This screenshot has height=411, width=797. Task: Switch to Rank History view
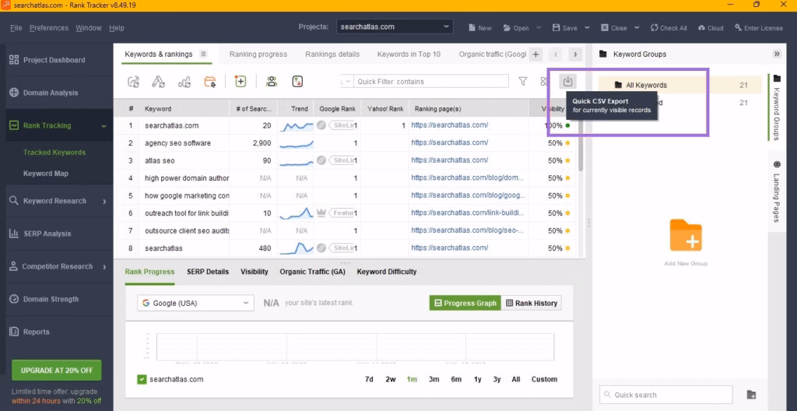pos(530,303)
